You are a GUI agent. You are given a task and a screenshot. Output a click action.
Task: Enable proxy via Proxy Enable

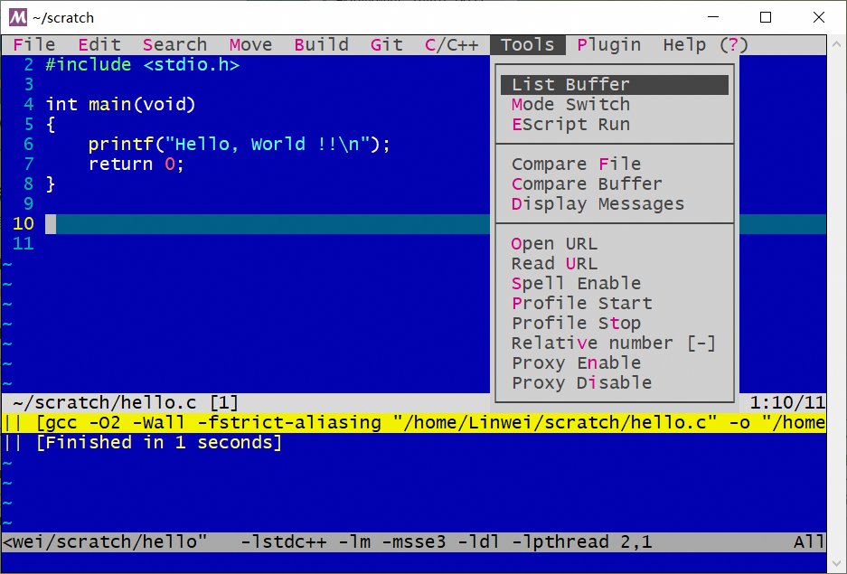tap(576, 362)
